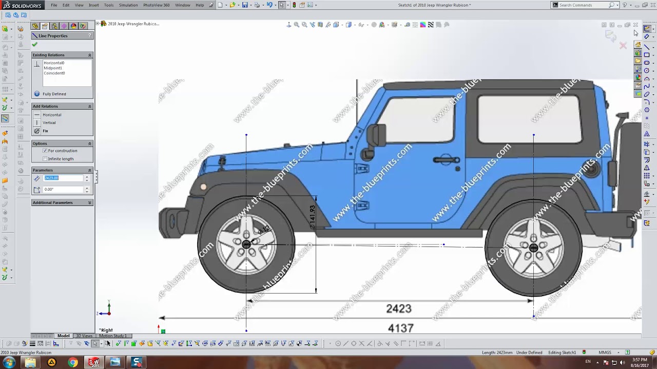The height and width of the screenshot is (369, 657).
Task: Open SolidWorks 2015 taskbar icon
Action: pos(94,362)
